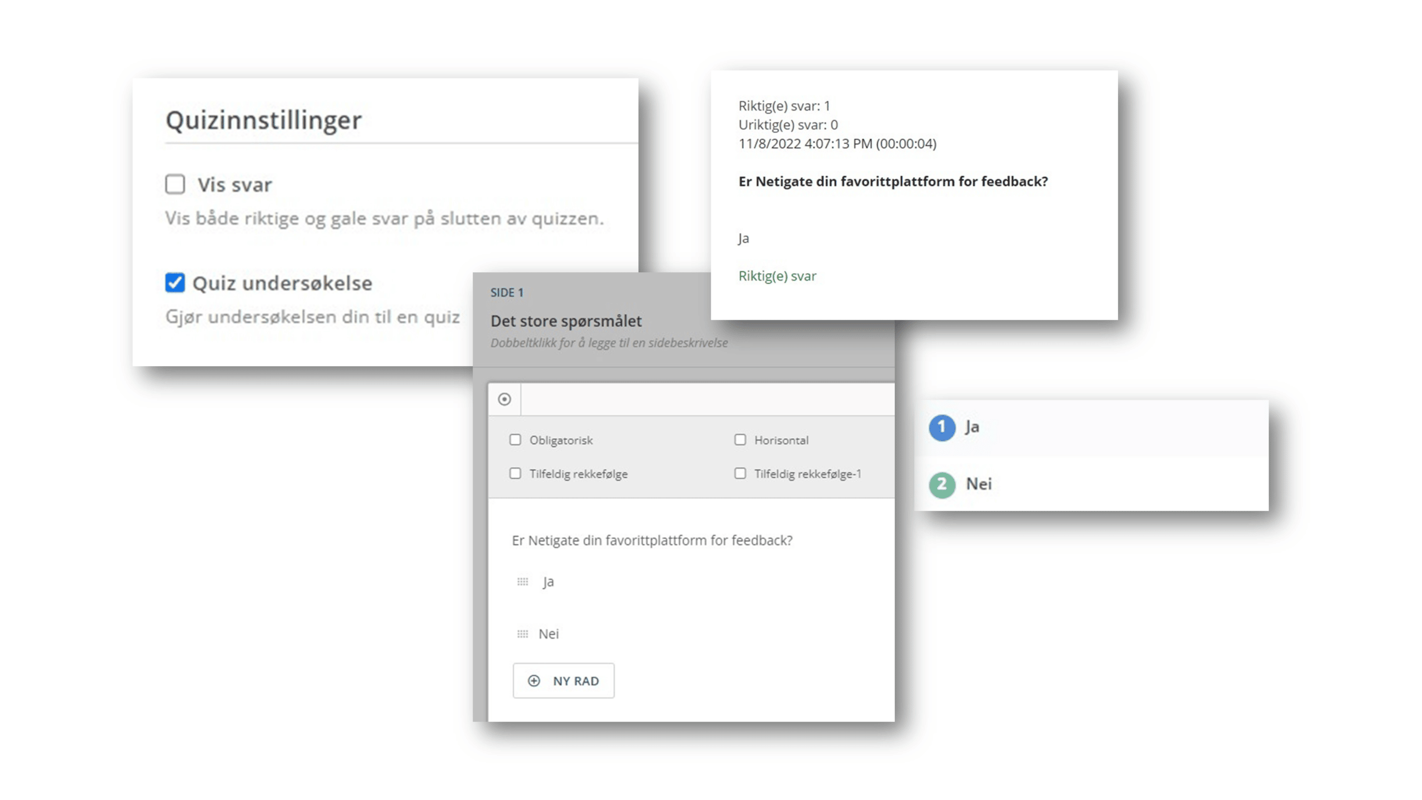Click the Riktig(e) svar: 1 line
Image resolution: width=1422 pixels, height=800 pixels.
pos(784,106)
